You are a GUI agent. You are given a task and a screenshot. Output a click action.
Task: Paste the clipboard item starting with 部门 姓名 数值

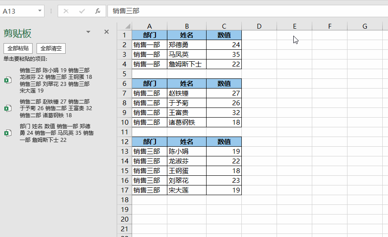(57, 133)
